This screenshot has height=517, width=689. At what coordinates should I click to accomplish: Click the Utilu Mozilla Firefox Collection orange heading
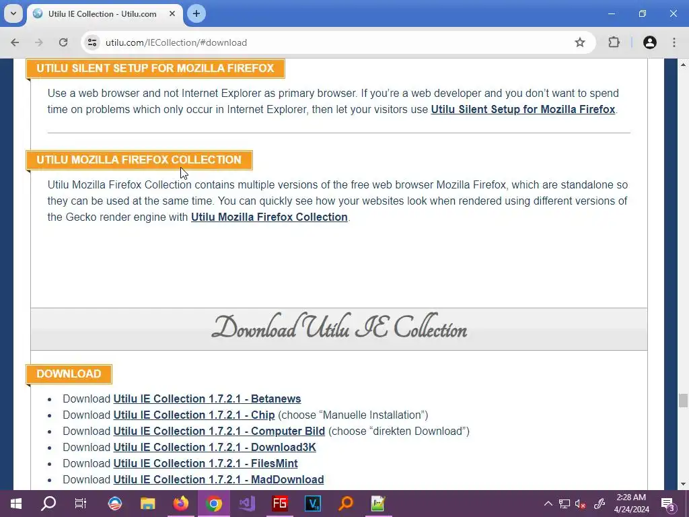pos(139,160)
